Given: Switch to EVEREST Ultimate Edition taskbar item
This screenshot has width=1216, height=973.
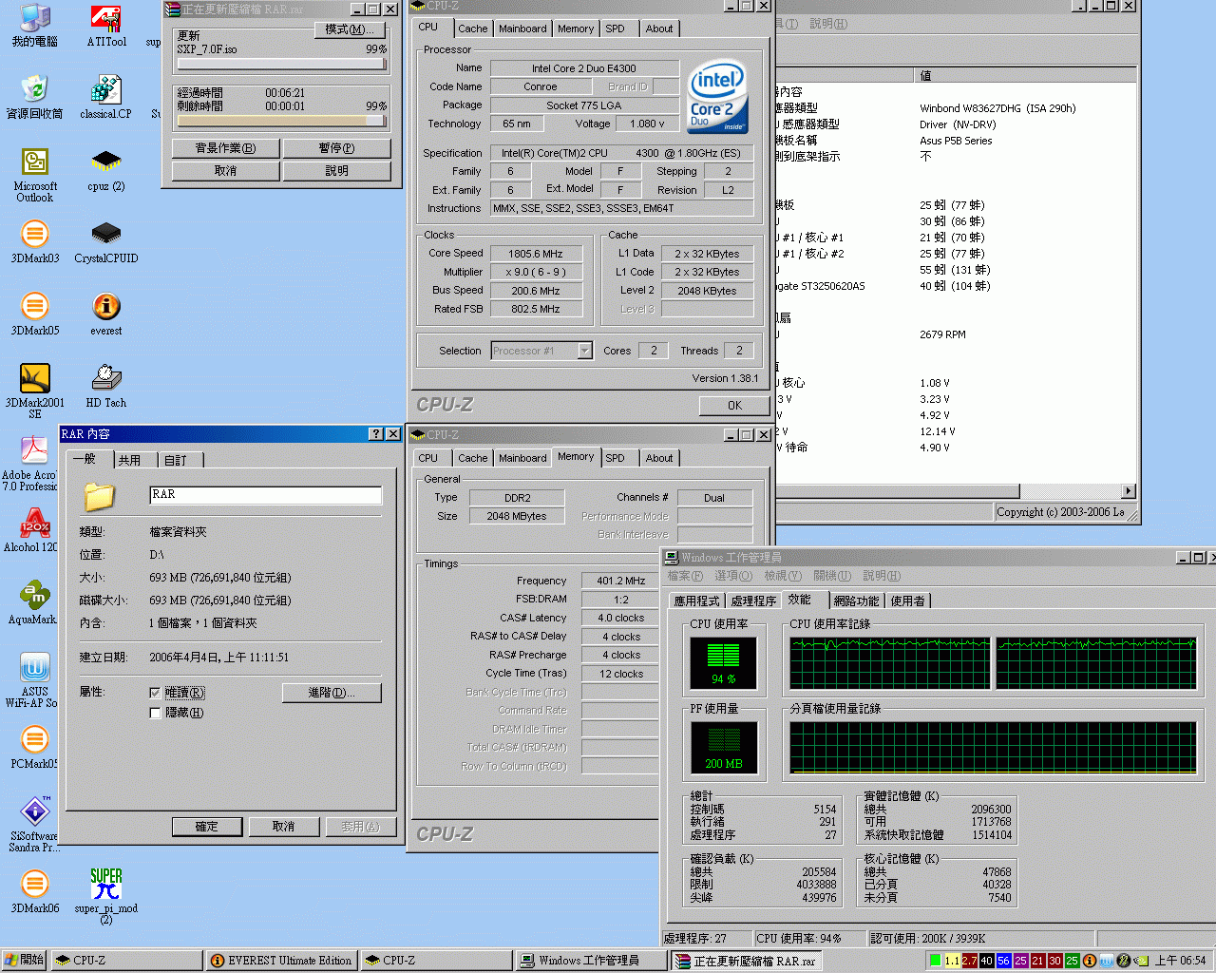Looking at the screenshot, I should pyautogui.click(x=281, y=961).
